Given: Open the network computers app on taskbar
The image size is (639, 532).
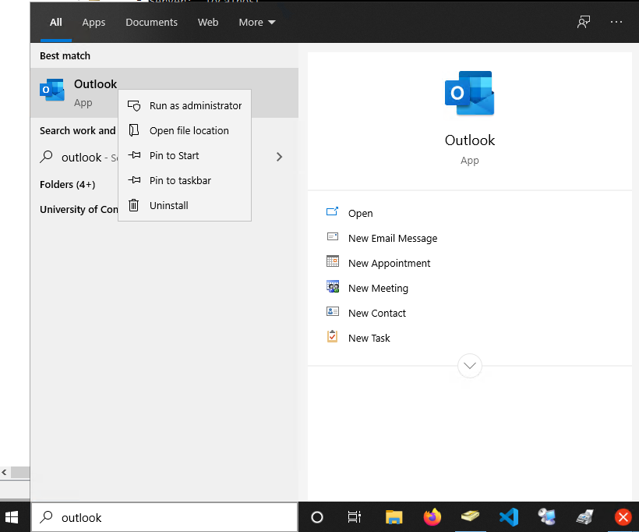Looking at the screenshot, I should pos(546,516).
